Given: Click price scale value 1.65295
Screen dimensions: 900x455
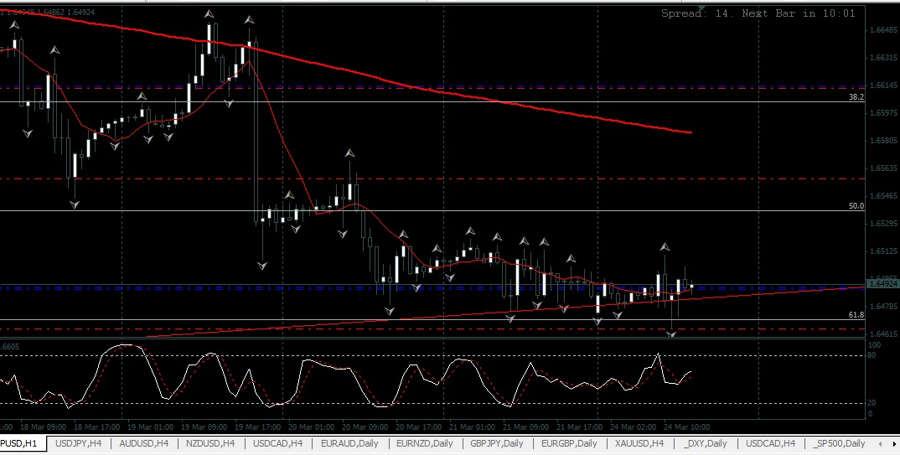Looking at the screenshot, I should pos(884,223).
